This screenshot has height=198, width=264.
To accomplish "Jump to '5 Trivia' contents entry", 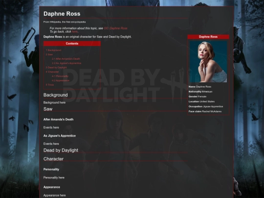I will coord(50,85).
